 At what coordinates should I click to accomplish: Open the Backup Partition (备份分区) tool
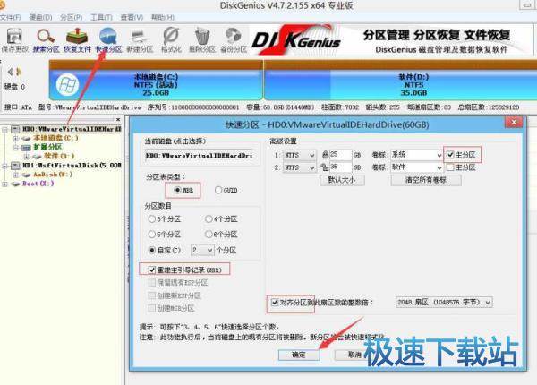coord(234,40)
